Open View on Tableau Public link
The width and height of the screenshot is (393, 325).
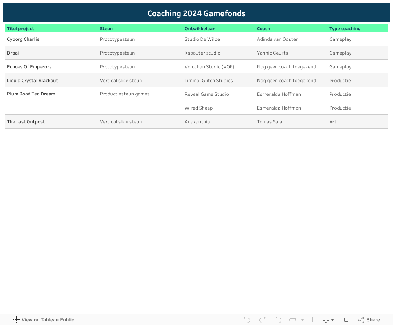48,320
